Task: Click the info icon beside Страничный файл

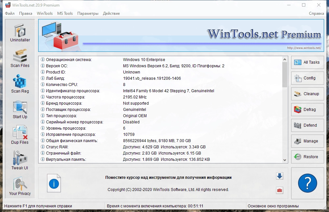Action: point(42,153)
